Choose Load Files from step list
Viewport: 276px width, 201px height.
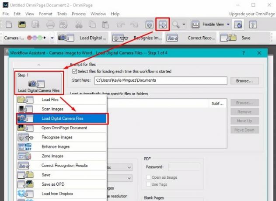[x=62, y=100]
